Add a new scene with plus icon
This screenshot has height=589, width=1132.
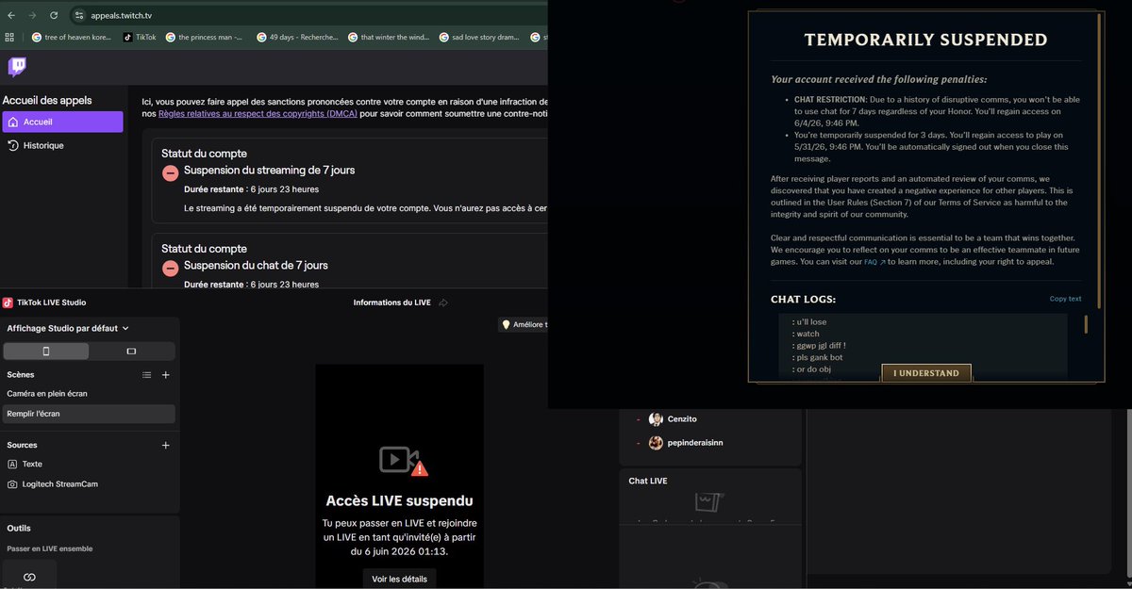166,374
